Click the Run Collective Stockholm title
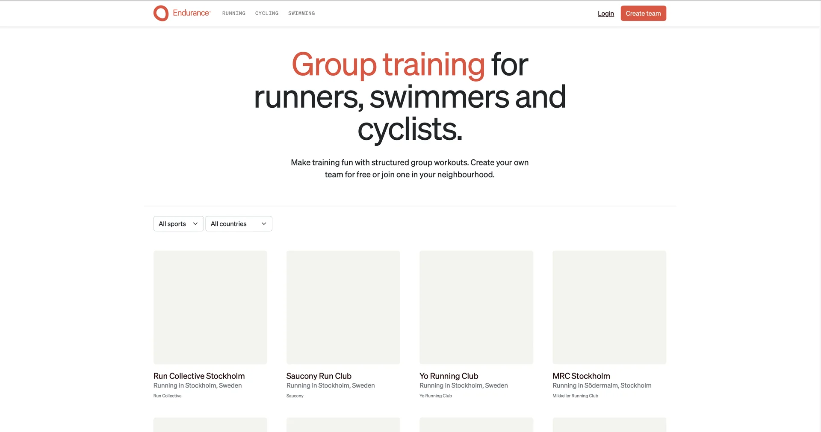 (199, 376)
